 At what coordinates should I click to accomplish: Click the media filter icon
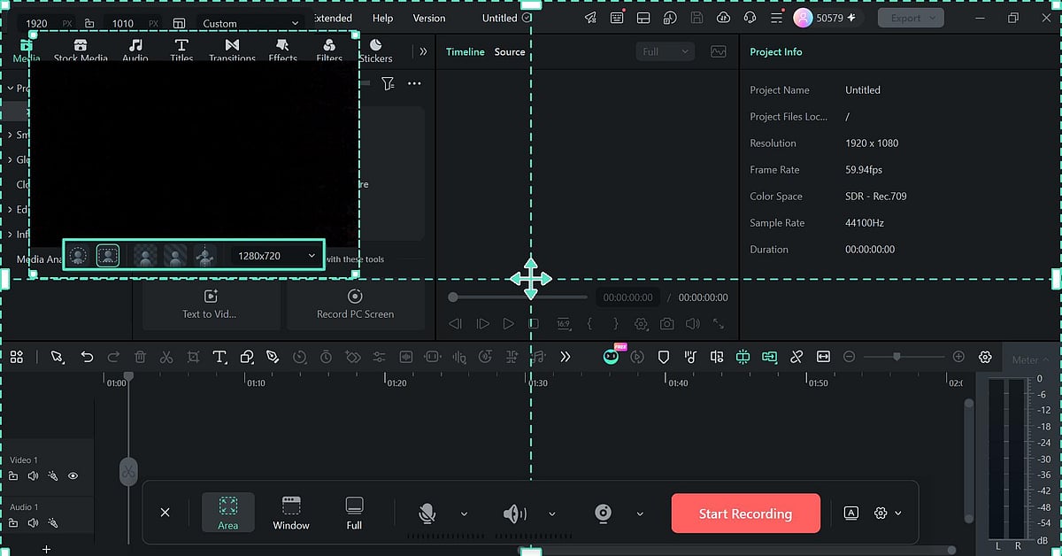point(388,83)
